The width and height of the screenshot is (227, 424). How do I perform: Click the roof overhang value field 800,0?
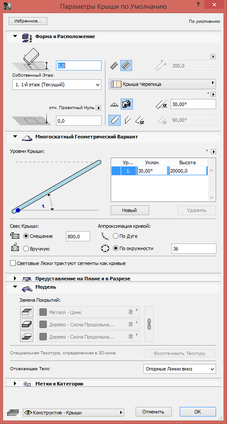[78, 237]
